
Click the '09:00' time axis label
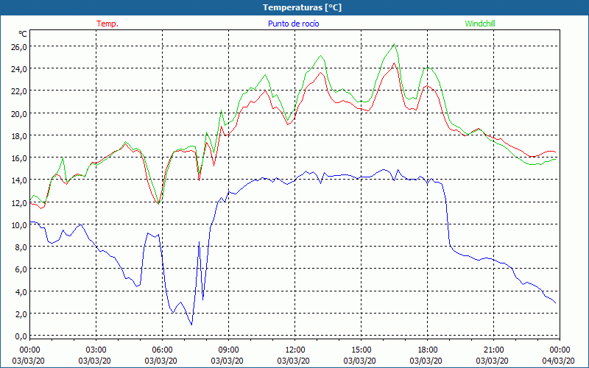tap(228, 350)
